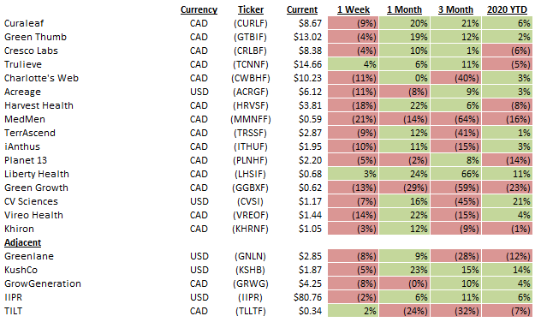Select Acreage currency cell USD
Viewport: 535px width, 322px height.
[199, 92]
